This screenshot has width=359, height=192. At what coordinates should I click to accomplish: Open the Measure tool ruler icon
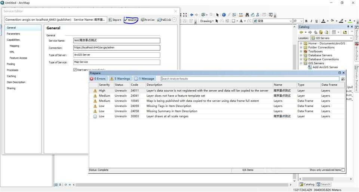tap(241, 15)
